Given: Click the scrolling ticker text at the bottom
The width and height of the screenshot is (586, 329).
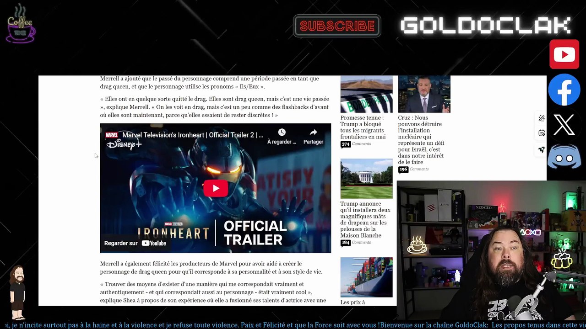Looking at the screenshot, I should click(293, 325).
